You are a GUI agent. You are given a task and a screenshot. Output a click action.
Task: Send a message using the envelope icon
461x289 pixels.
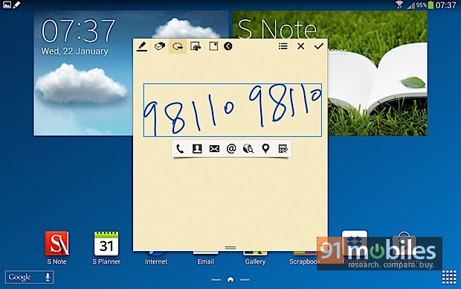tap(214, 149)
